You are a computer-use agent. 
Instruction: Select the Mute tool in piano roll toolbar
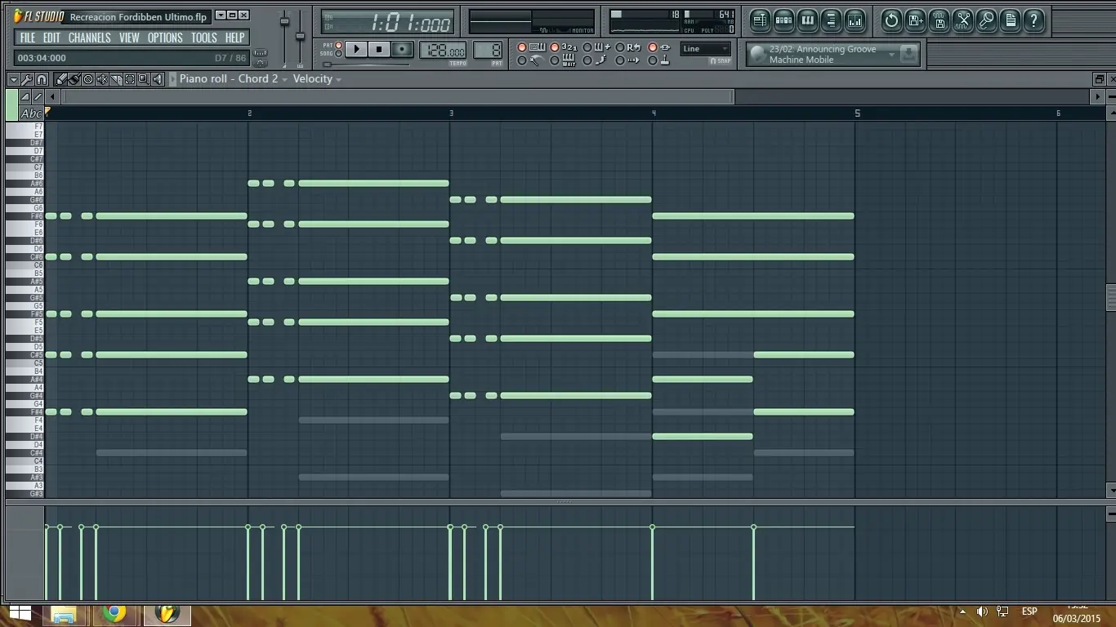click(102, 79)
